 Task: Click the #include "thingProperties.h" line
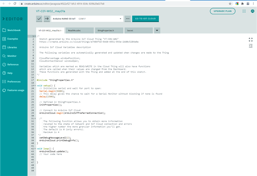[x=55, y=80]
